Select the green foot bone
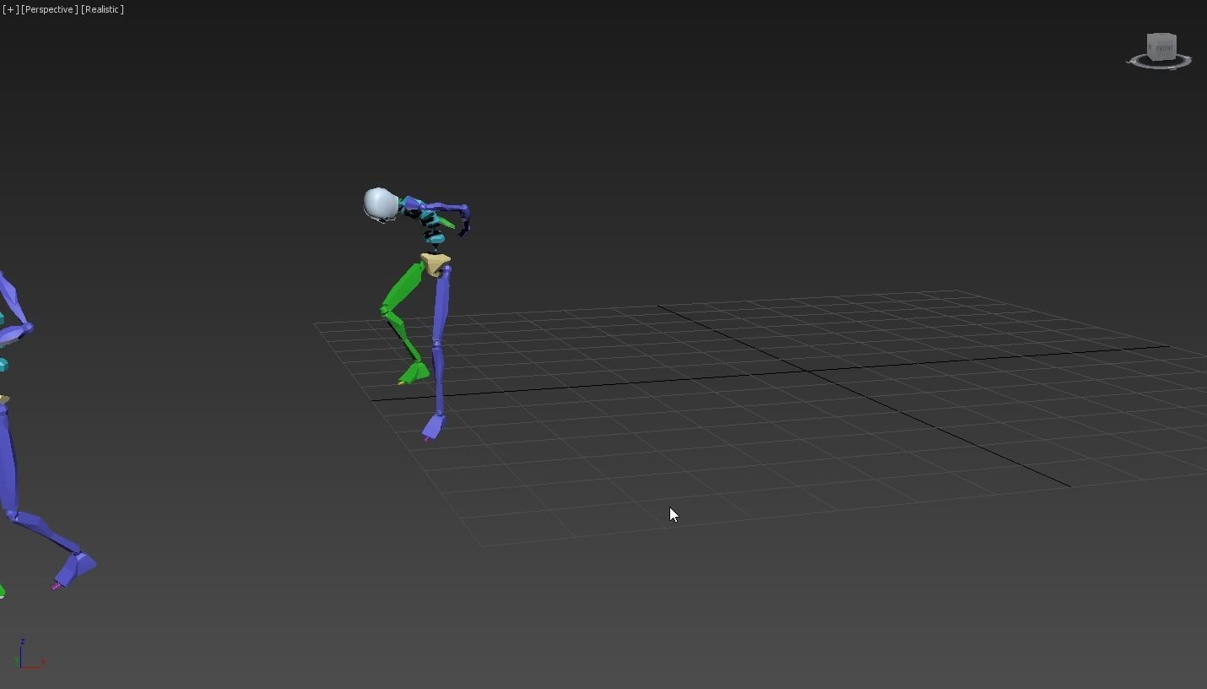 point(414,372)
